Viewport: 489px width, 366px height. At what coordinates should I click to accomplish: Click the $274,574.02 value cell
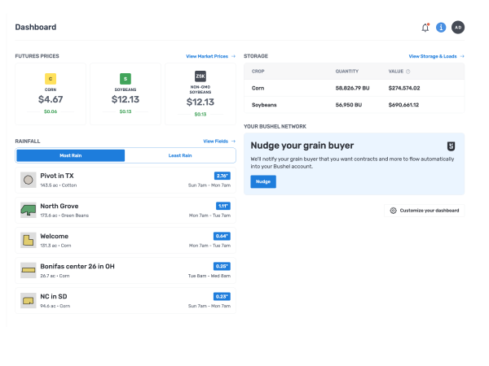404,88
